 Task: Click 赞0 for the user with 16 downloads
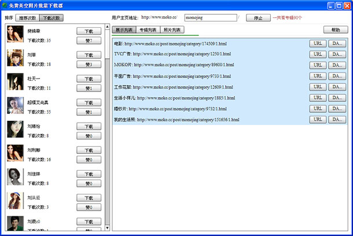(x=89, y=160)
